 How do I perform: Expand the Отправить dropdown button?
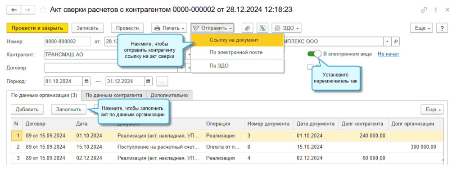212,28
